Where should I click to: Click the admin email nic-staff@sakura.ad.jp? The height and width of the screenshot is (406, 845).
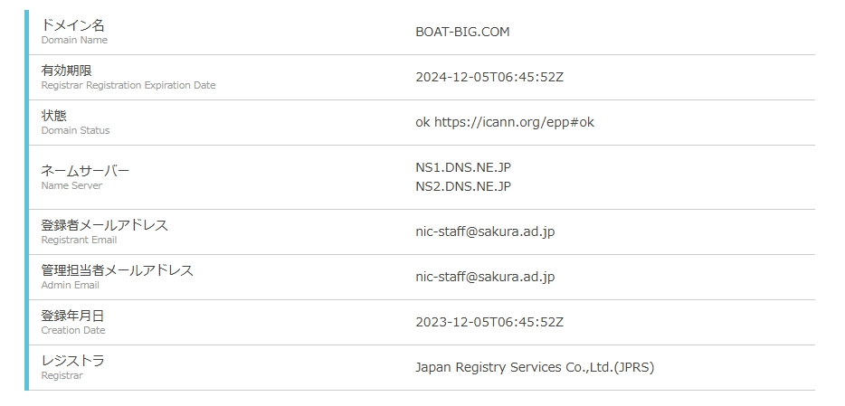[x=485, y=277]
